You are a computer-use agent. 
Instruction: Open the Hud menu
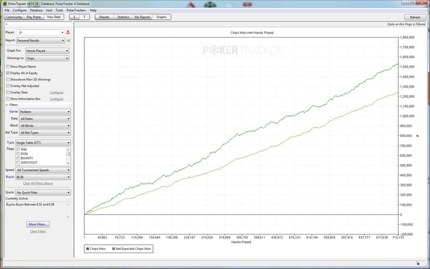click(49, 10)
